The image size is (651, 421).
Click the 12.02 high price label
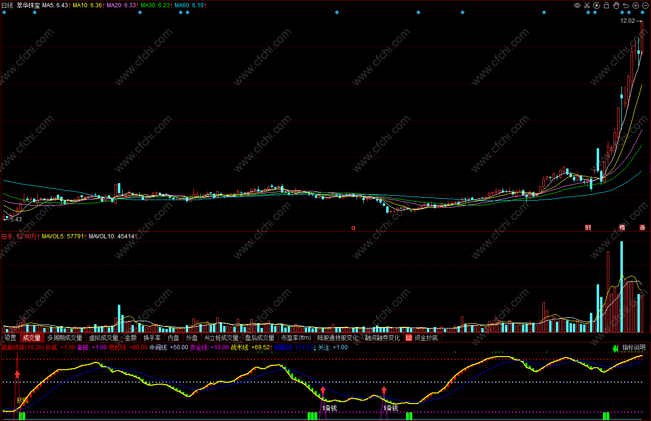[627, 21]
